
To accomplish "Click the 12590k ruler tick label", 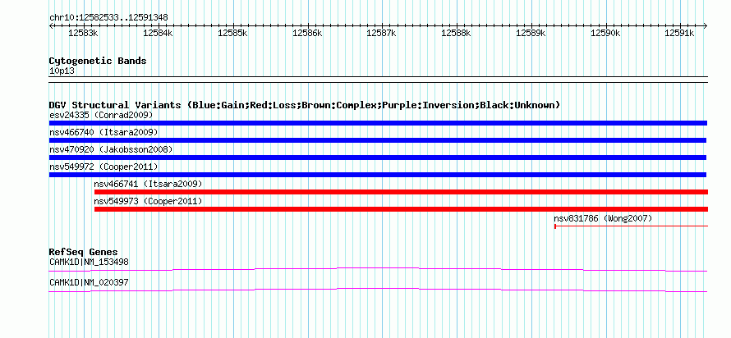I will [x=605, y=33].
